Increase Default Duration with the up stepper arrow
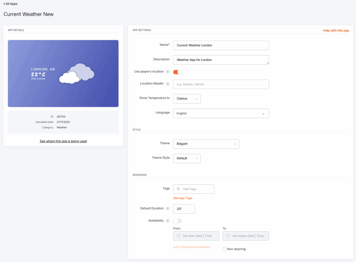356x262 pixels. (190, 206)
